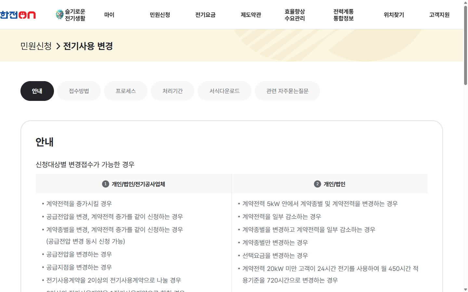Image resolution: width=468 pixels, height=292 pixels.
Task: Click the 민원신청 breadcrumb link
Action: coord(36,46)
